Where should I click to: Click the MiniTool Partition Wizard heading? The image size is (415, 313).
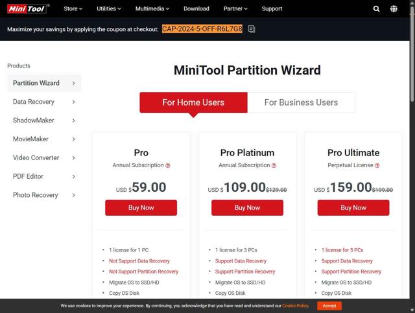pos(247,71)
